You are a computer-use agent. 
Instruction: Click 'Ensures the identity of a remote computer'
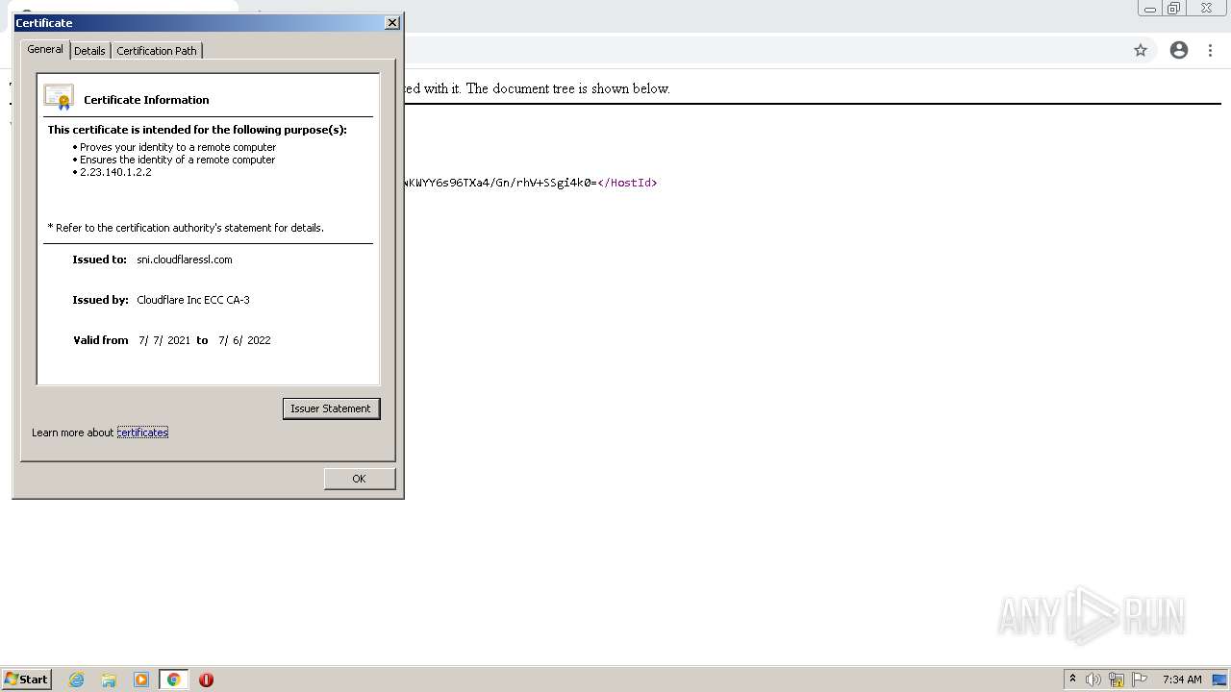tap(178, 160)
